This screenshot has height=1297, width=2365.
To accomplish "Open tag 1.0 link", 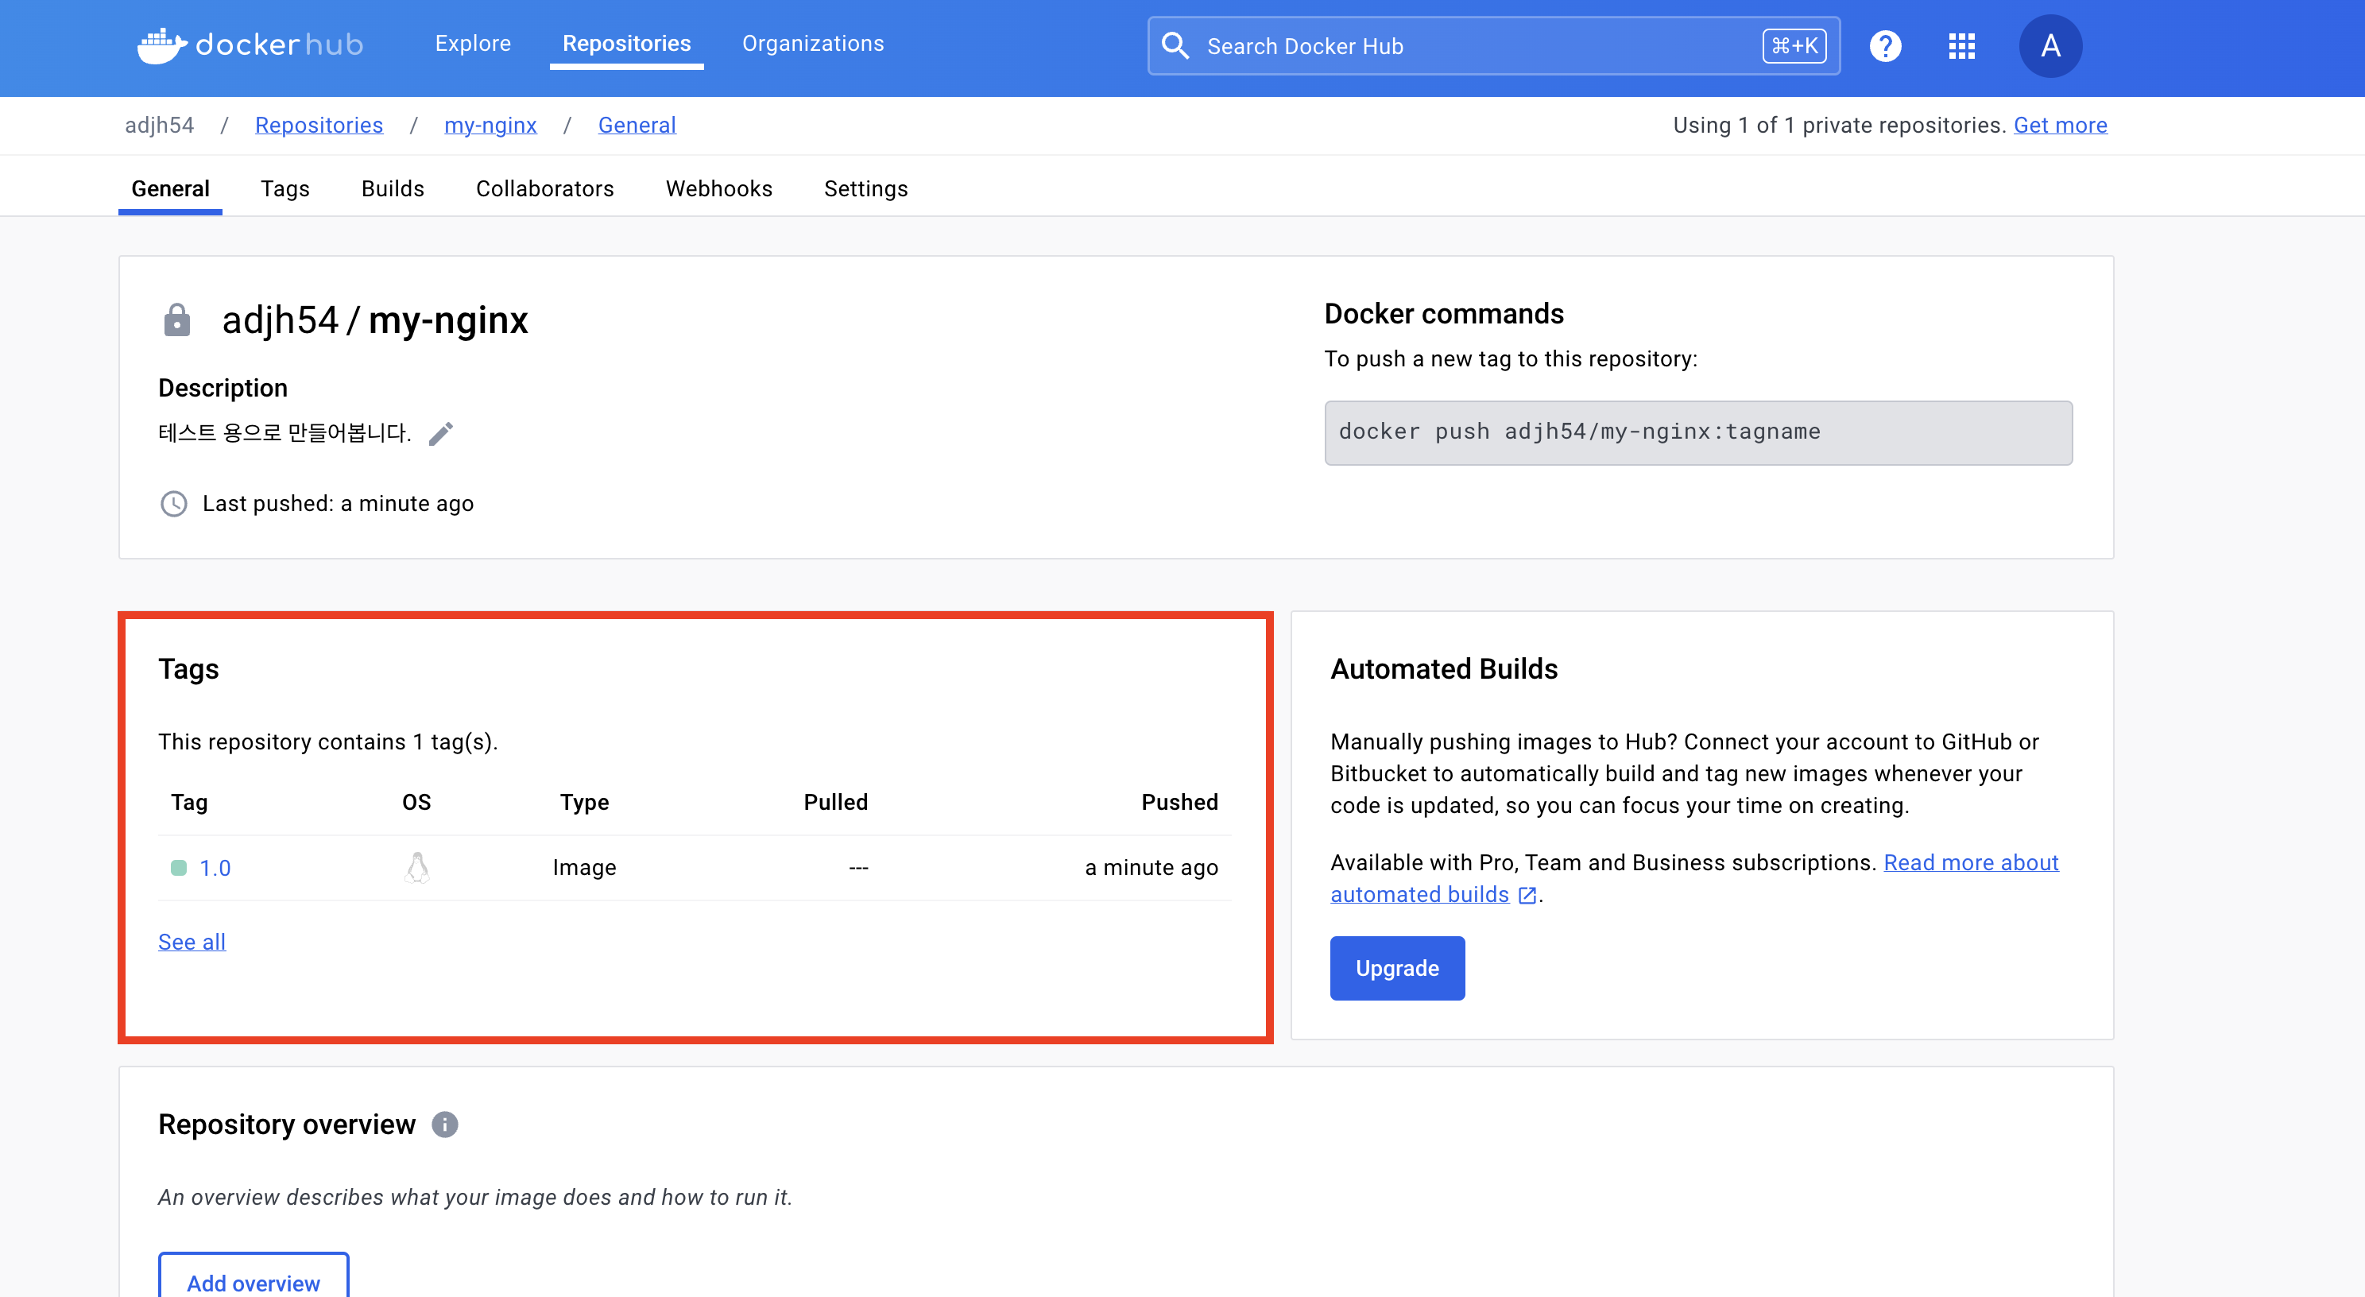I will (x=215, y=867).
